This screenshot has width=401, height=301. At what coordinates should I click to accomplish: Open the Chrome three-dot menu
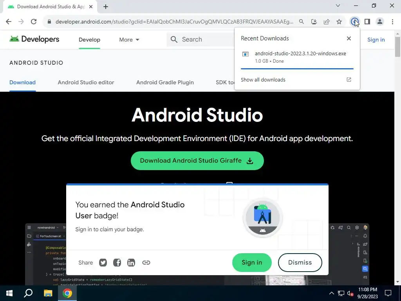coord(392,22)
